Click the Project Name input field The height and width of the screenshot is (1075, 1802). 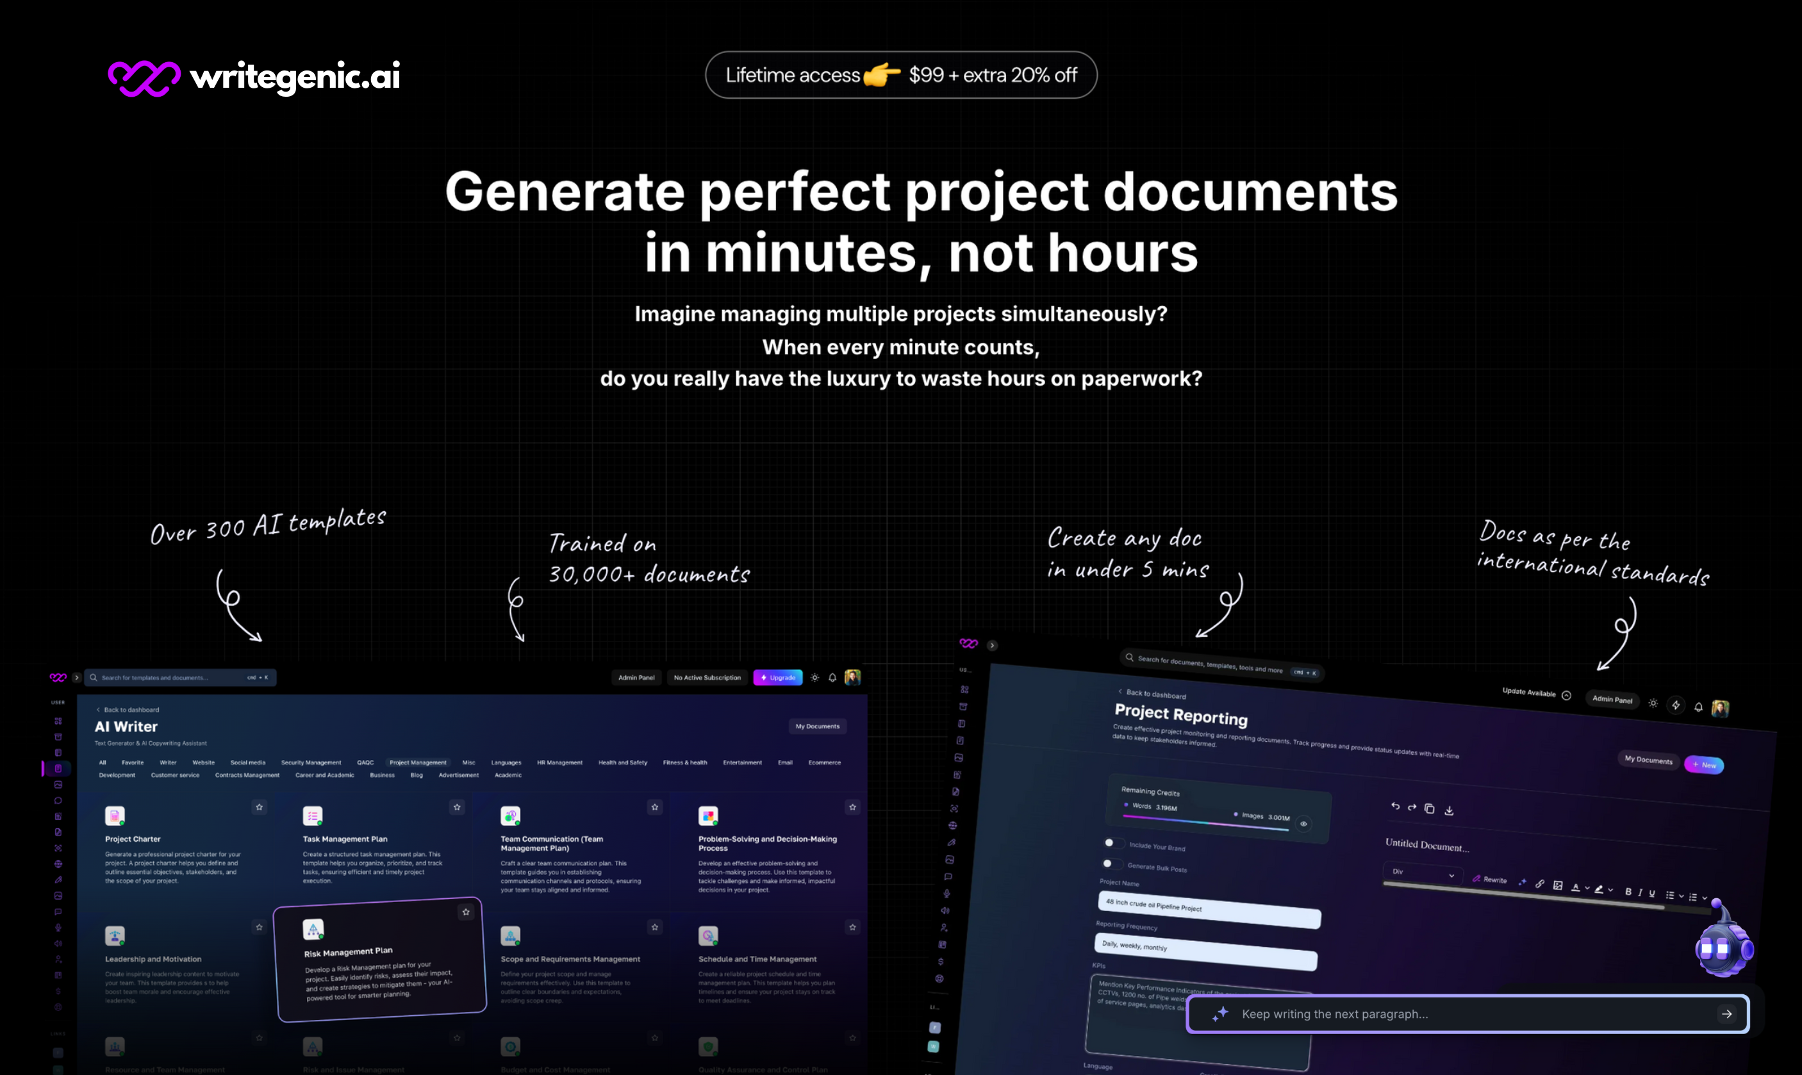[1209, 909]
